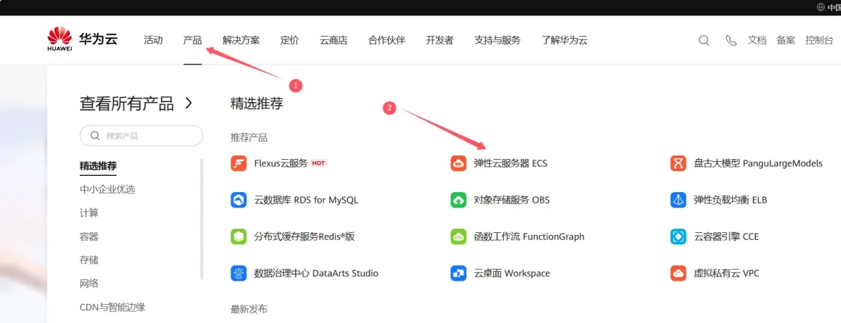Click the 查看所有产品 heading link
Screen dimensions: 841x323
[x=126, y=103]
